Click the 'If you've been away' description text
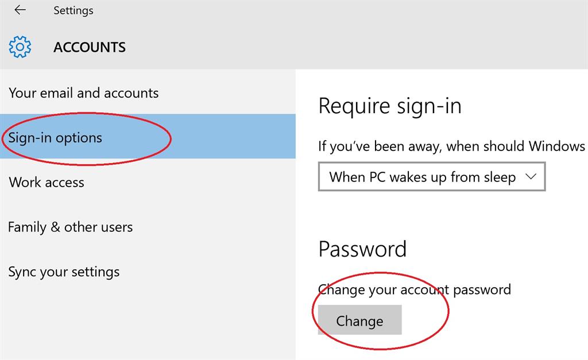The image size is (588, 360). (x=451, y=146)
